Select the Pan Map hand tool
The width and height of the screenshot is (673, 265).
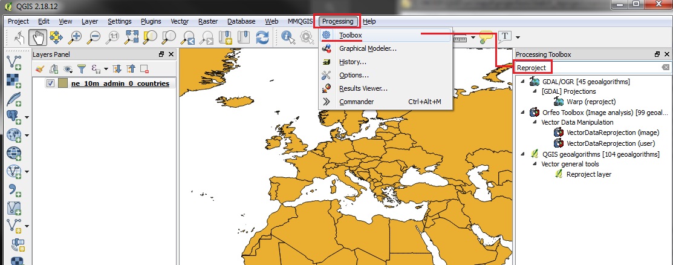37,38
